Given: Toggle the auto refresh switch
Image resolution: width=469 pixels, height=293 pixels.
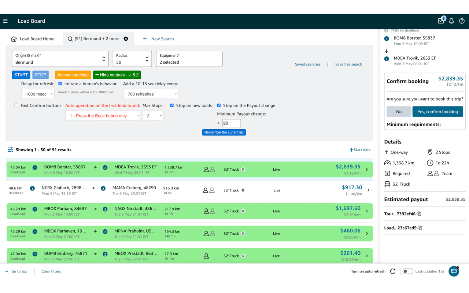Looking at the screenshot, I should coord(407,271).
